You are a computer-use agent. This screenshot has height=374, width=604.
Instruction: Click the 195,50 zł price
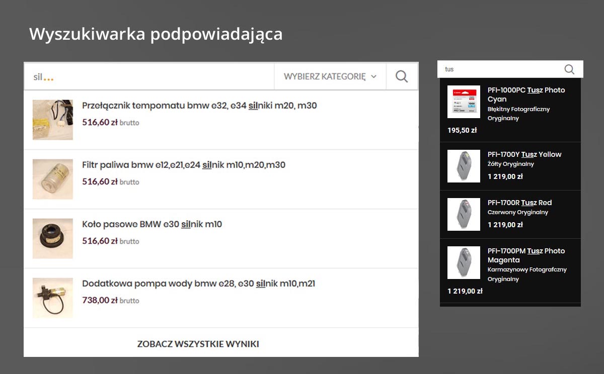[x=462, y=130]
